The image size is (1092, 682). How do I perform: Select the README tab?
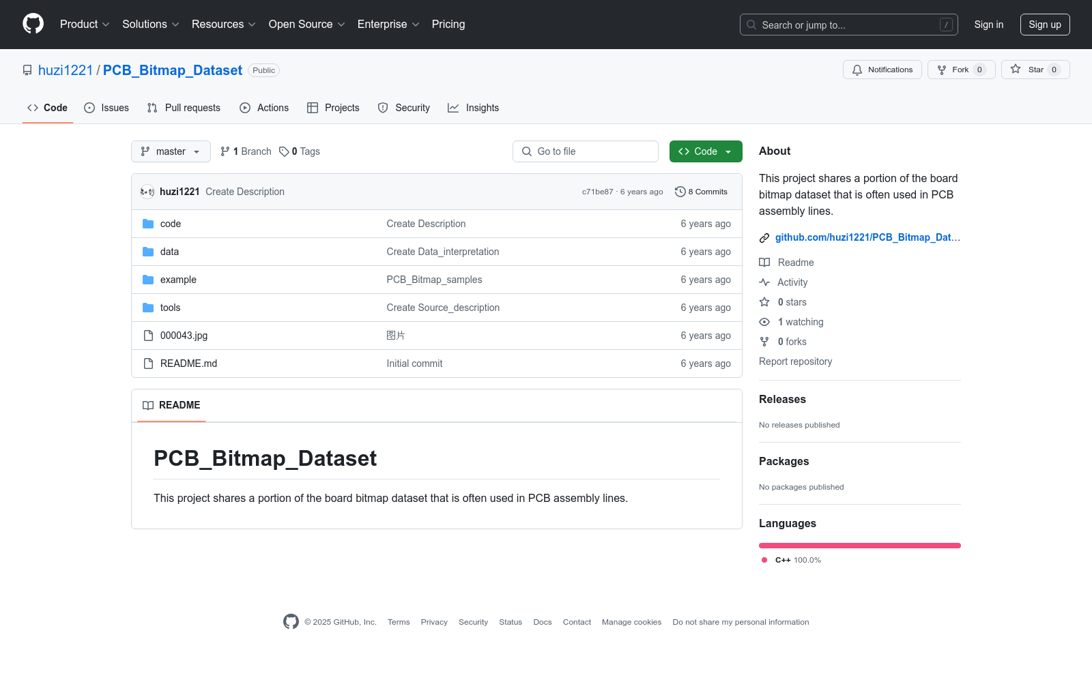coord(171,405)
